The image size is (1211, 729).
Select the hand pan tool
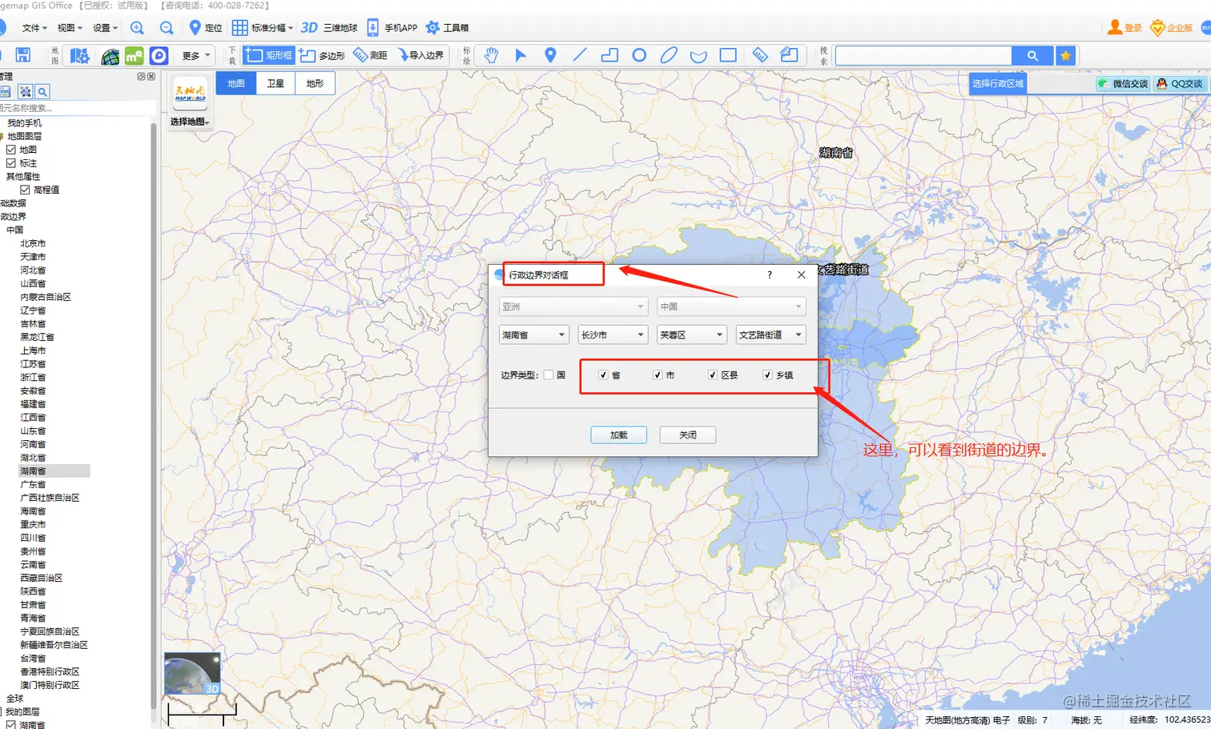click(x=491, y=55)
